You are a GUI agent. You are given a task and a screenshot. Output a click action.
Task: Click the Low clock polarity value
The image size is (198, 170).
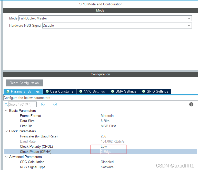pos(104,146)
